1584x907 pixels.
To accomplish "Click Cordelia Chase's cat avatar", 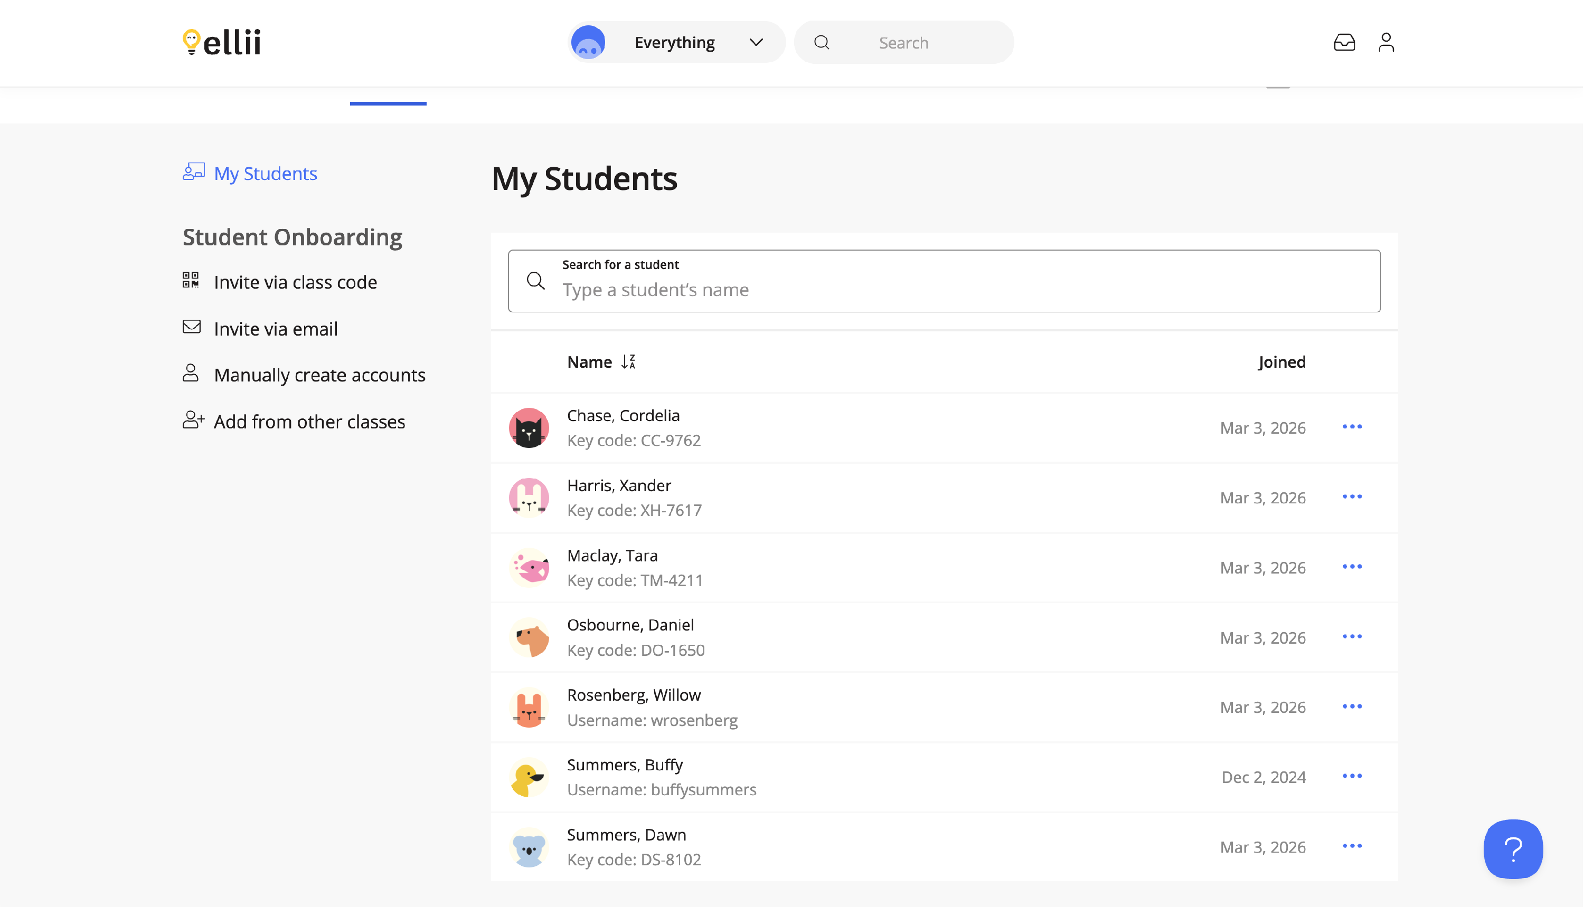I will click(529, 428).
